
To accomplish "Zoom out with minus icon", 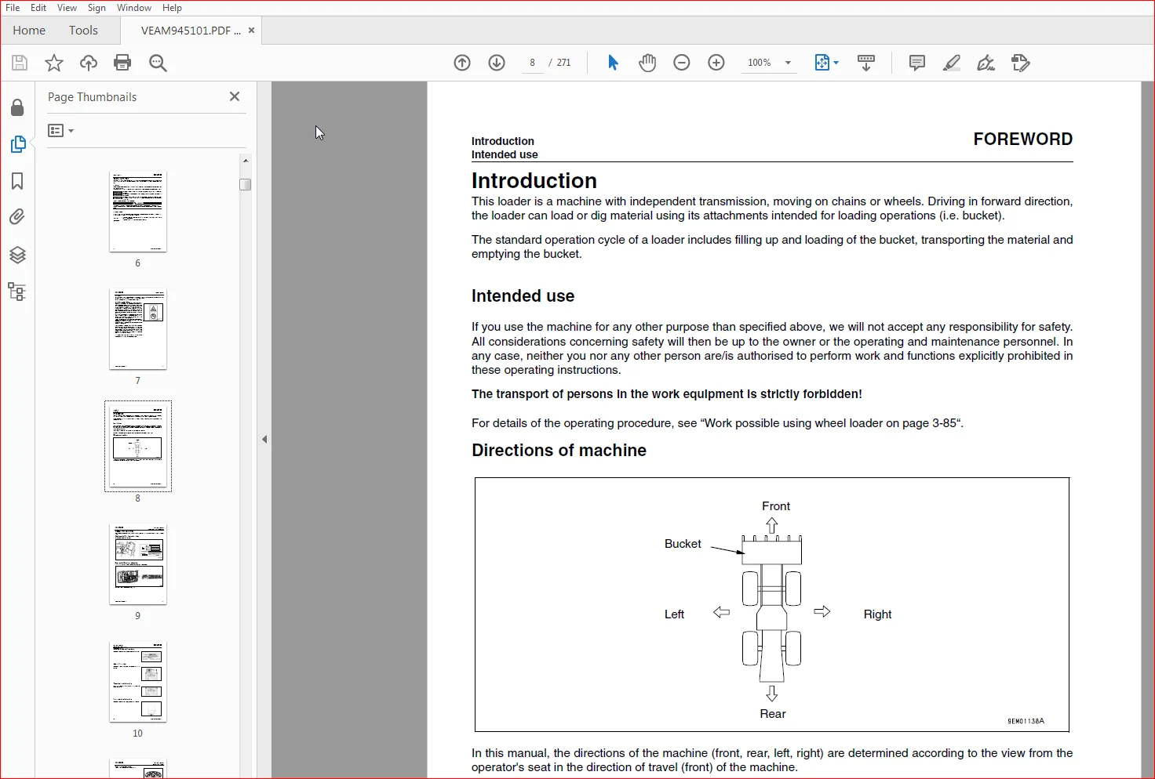I will tap(682, 63).
